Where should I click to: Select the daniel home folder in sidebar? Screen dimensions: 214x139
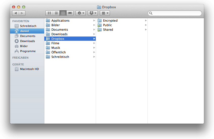coord(27,31)
